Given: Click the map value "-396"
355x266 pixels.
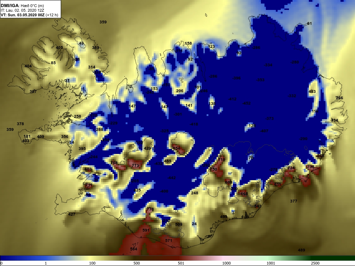Looking at the screenshot, I should click(x=236, y=78).
